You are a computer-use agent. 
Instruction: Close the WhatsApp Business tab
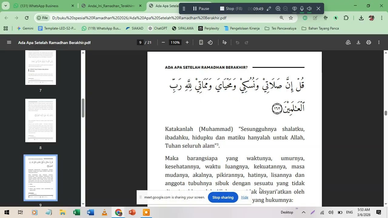click(72, 6)
